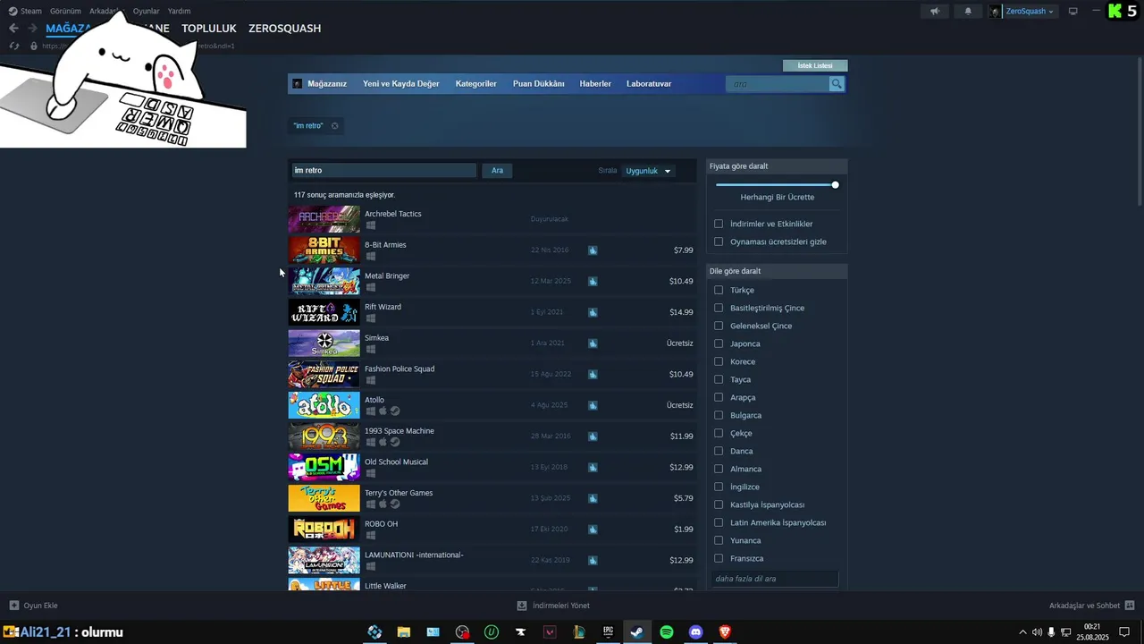
Task: Check the Basitleştirilmiş Çince language filter
Action: (719, 308)
